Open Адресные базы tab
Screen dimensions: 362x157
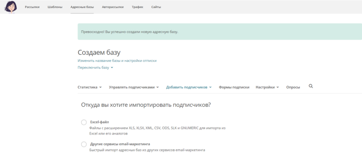point(82,7)
